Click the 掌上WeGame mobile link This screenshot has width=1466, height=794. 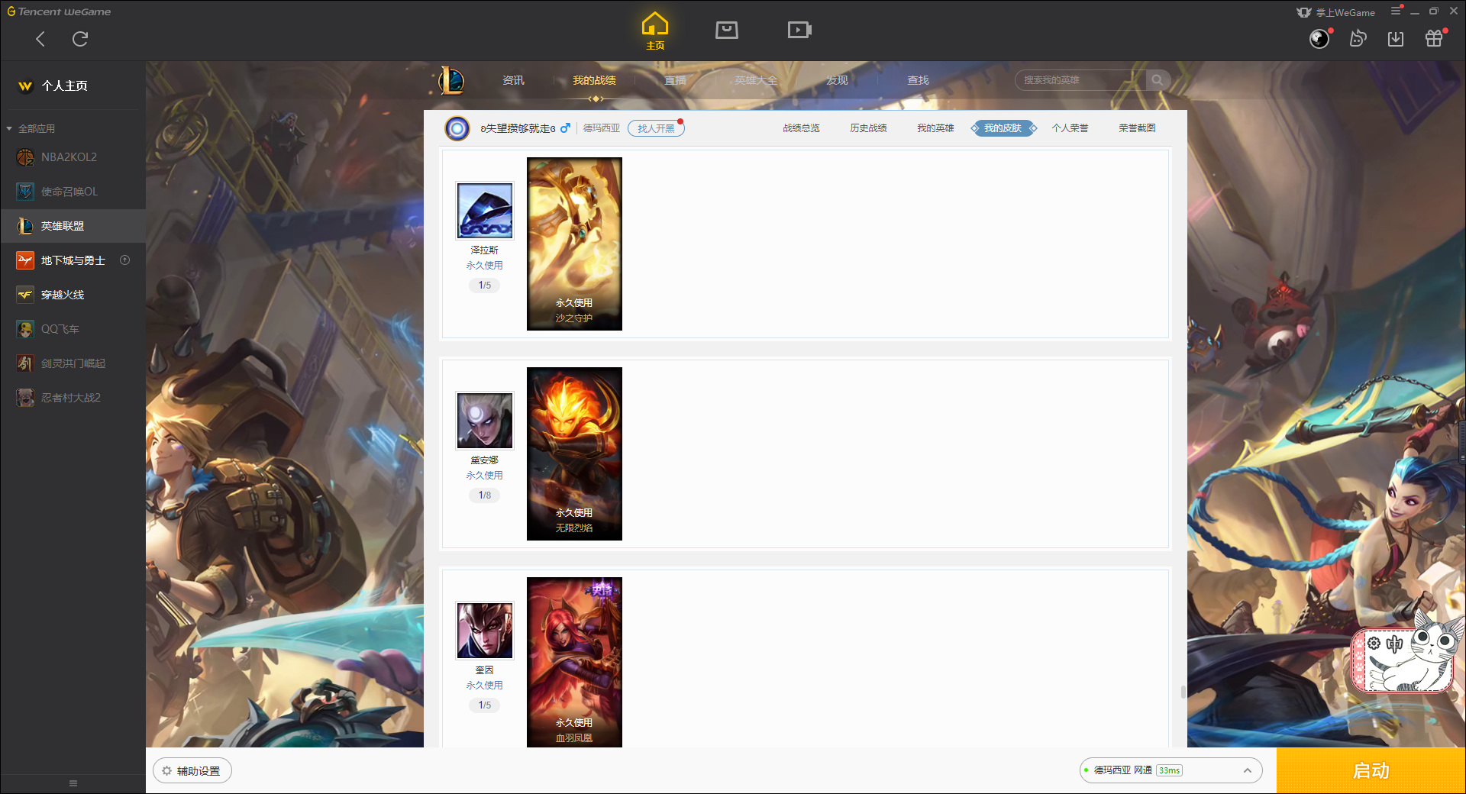point(1335,12)
